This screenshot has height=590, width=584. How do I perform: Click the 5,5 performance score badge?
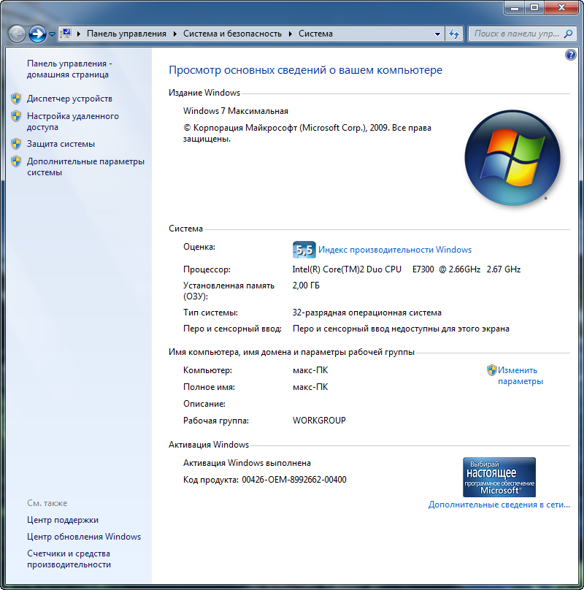[304, 250]
